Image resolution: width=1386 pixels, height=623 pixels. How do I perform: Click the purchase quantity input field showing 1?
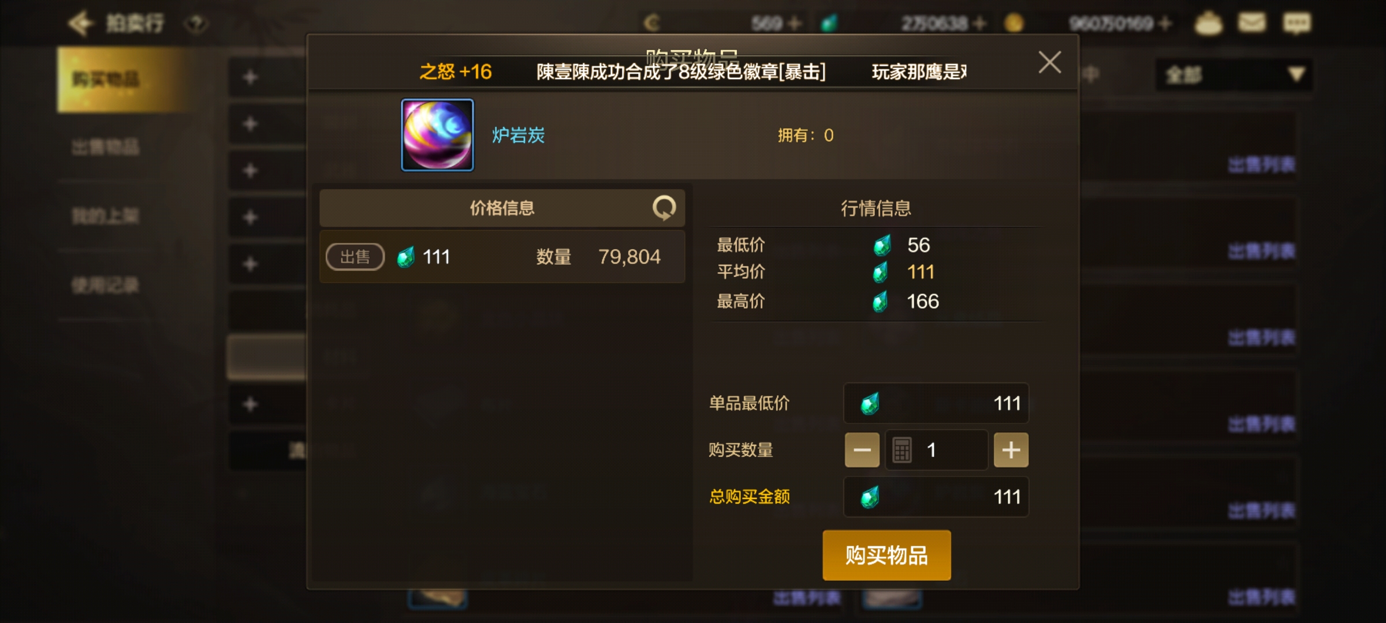936,450
